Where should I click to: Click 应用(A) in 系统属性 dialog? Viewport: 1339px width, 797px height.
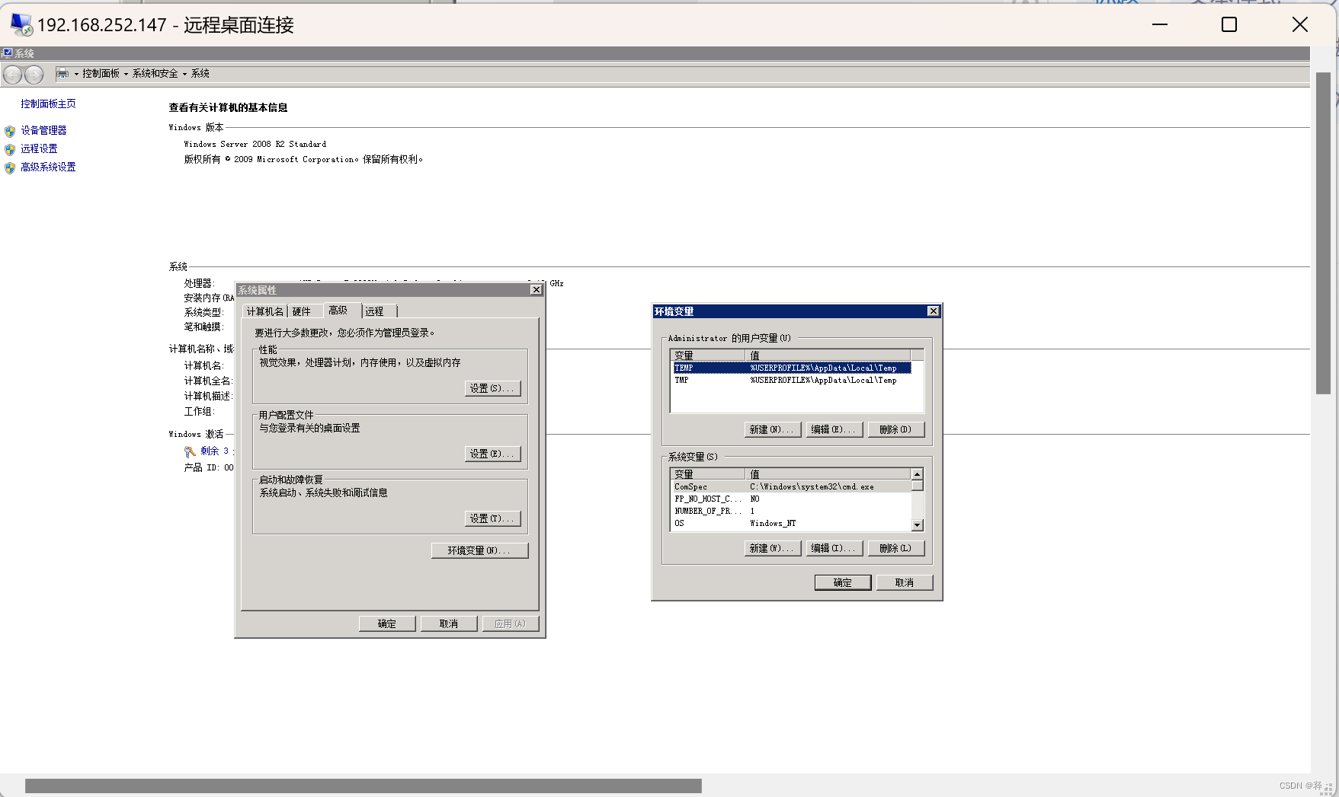pyautogui.click(x=511, y=623)
